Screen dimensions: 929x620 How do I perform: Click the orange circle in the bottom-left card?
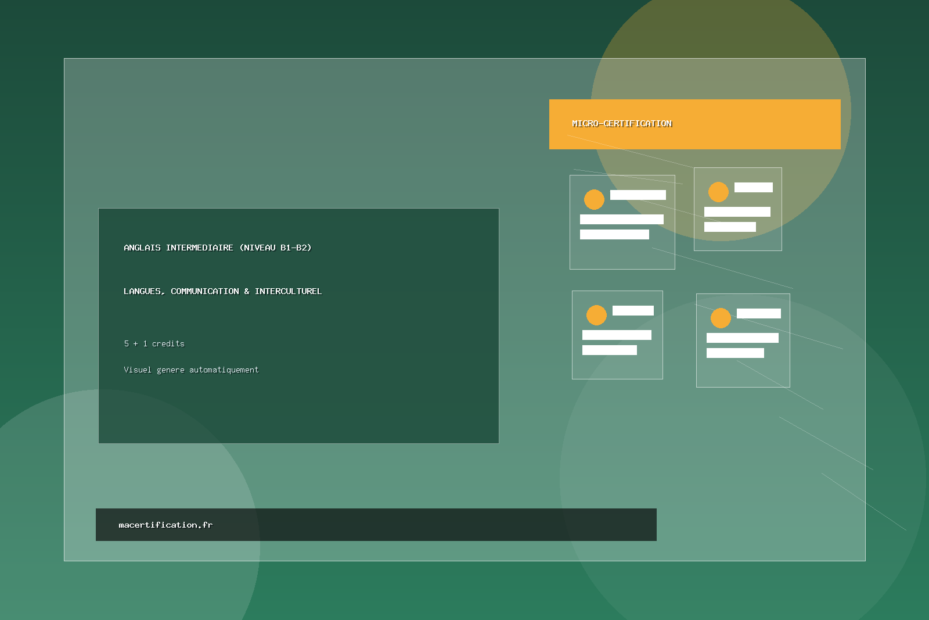pos(596,315)
